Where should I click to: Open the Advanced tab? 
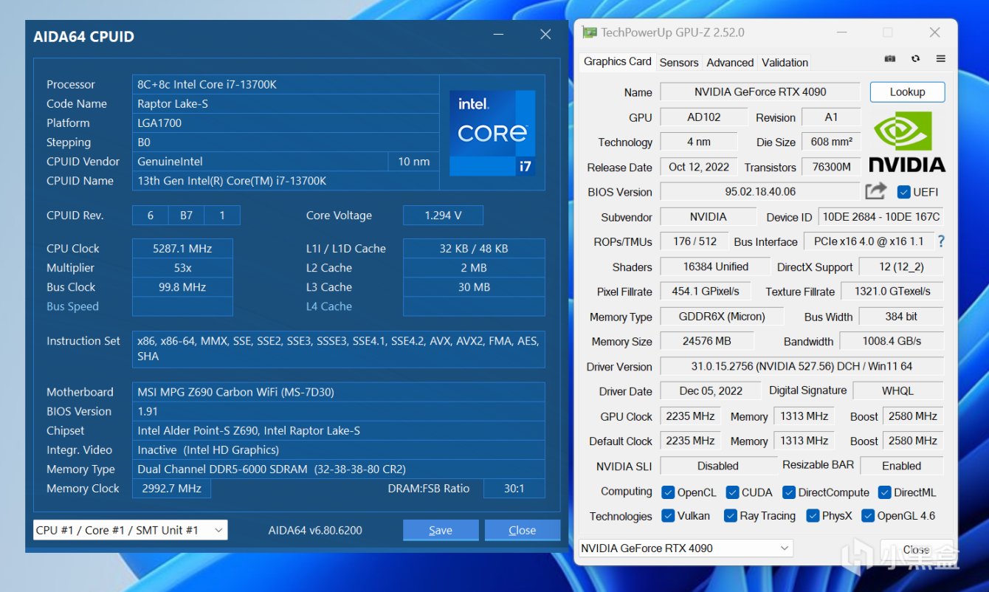tap(730, 63)
